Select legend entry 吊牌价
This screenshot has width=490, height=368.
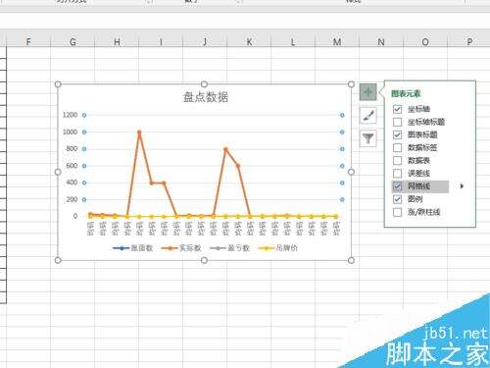(278, 248)
